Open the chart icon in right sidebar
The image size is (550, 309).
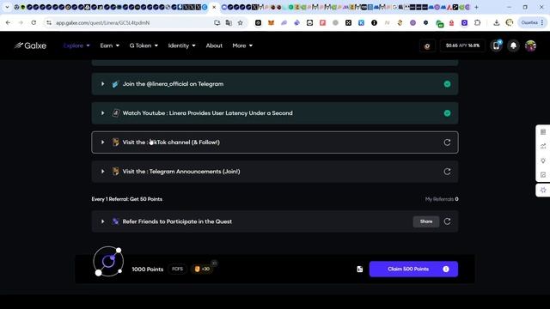click(x=543, y=146)
